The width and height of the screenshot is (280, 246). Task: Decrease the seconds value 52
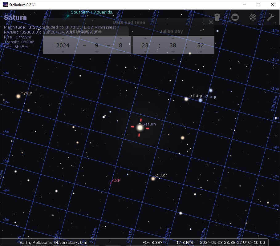(201, 52)
